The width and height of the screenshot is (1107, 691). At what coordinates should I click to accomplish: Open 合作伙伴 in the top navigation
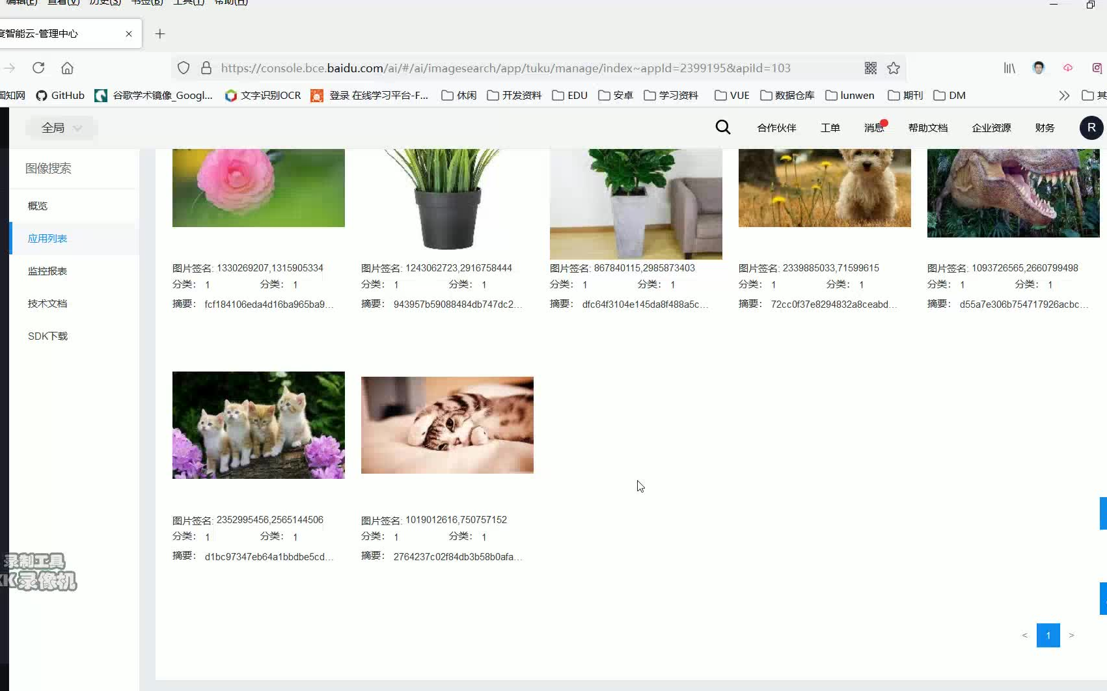point(776,128)
